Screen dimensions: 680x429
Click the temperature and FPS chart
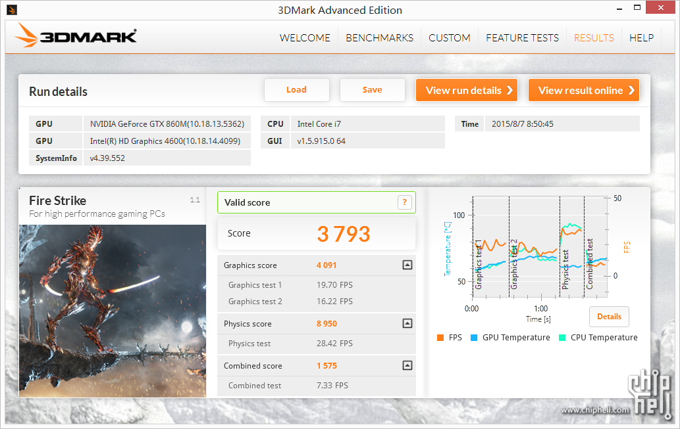click(x=540, y=247)
